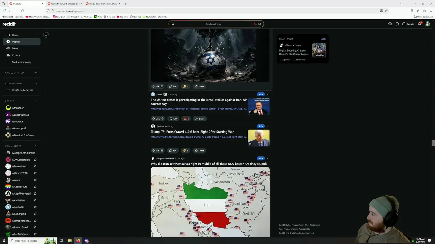Reload the page in the browser
This screenshot has height=244, width=435.
click(x=22, y=11)
